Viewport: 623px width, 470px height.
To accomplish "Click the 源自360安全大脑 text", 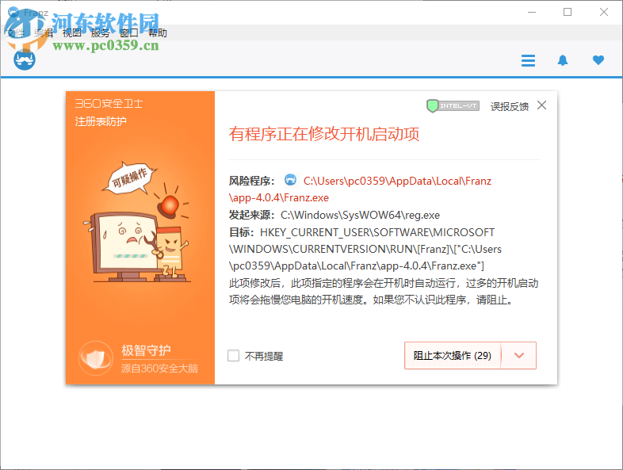I will click(x=159, y=369).
